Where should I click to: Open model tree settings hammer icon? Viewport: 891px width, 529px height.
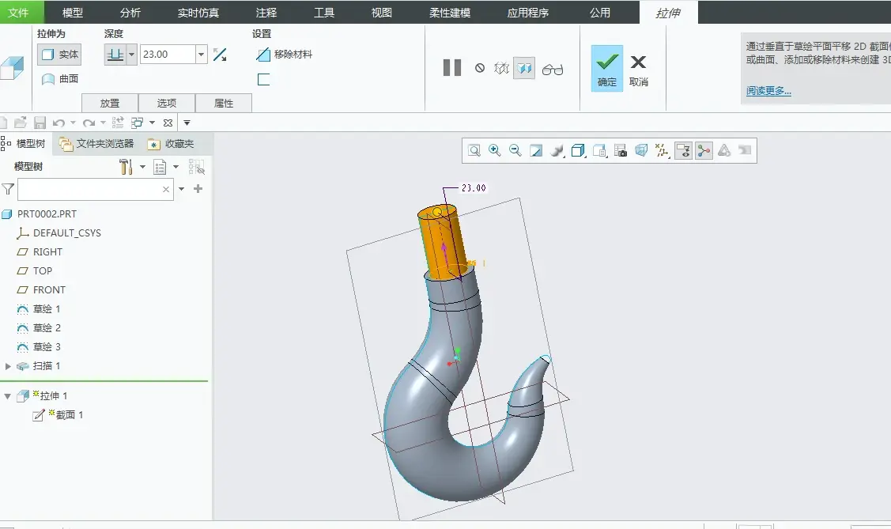[x=126, y=167]
